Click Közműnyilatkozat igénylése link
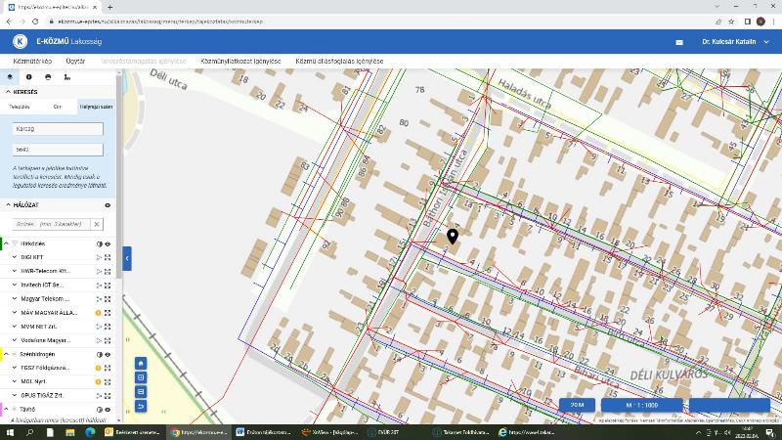Screen dimensions: 782x440 coord(240,62)
